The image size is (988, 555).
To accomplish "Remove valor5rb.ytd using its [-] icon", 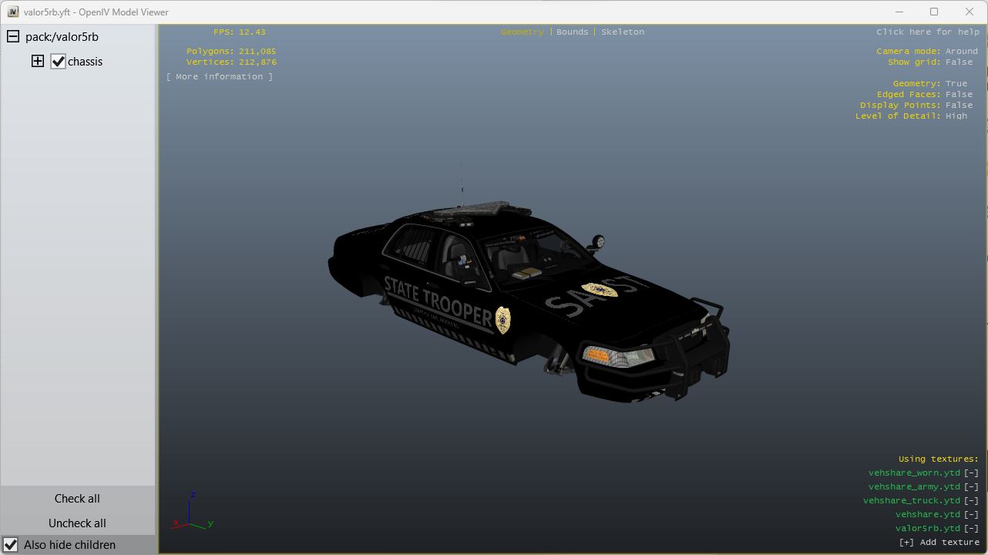I will (x=971, y=529).
